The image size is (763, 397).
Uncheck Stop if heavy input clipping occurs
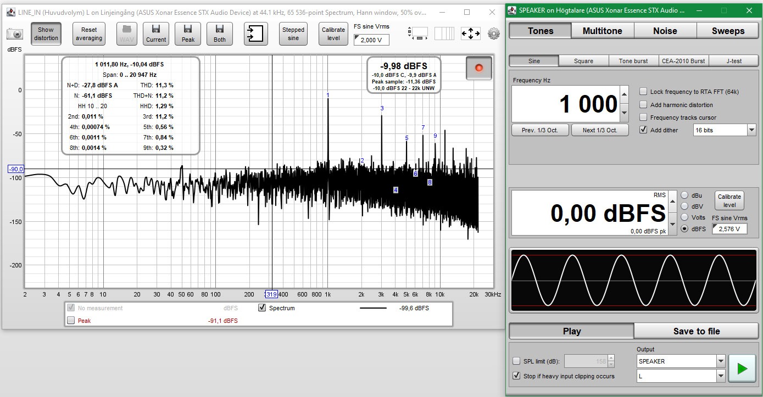pyautogui.click(x=516, y=376)
